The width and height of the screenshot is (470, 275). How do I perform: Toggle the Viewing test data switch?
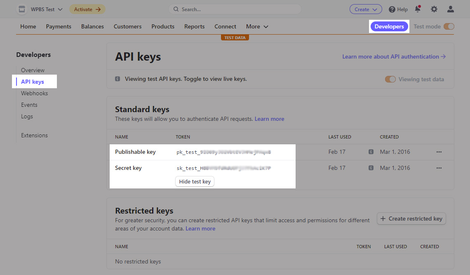click(390, 79)
